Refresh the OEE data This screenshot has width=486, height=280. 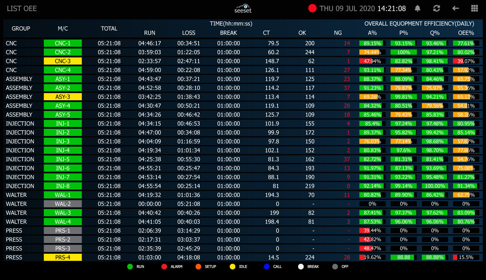[436, 8]
